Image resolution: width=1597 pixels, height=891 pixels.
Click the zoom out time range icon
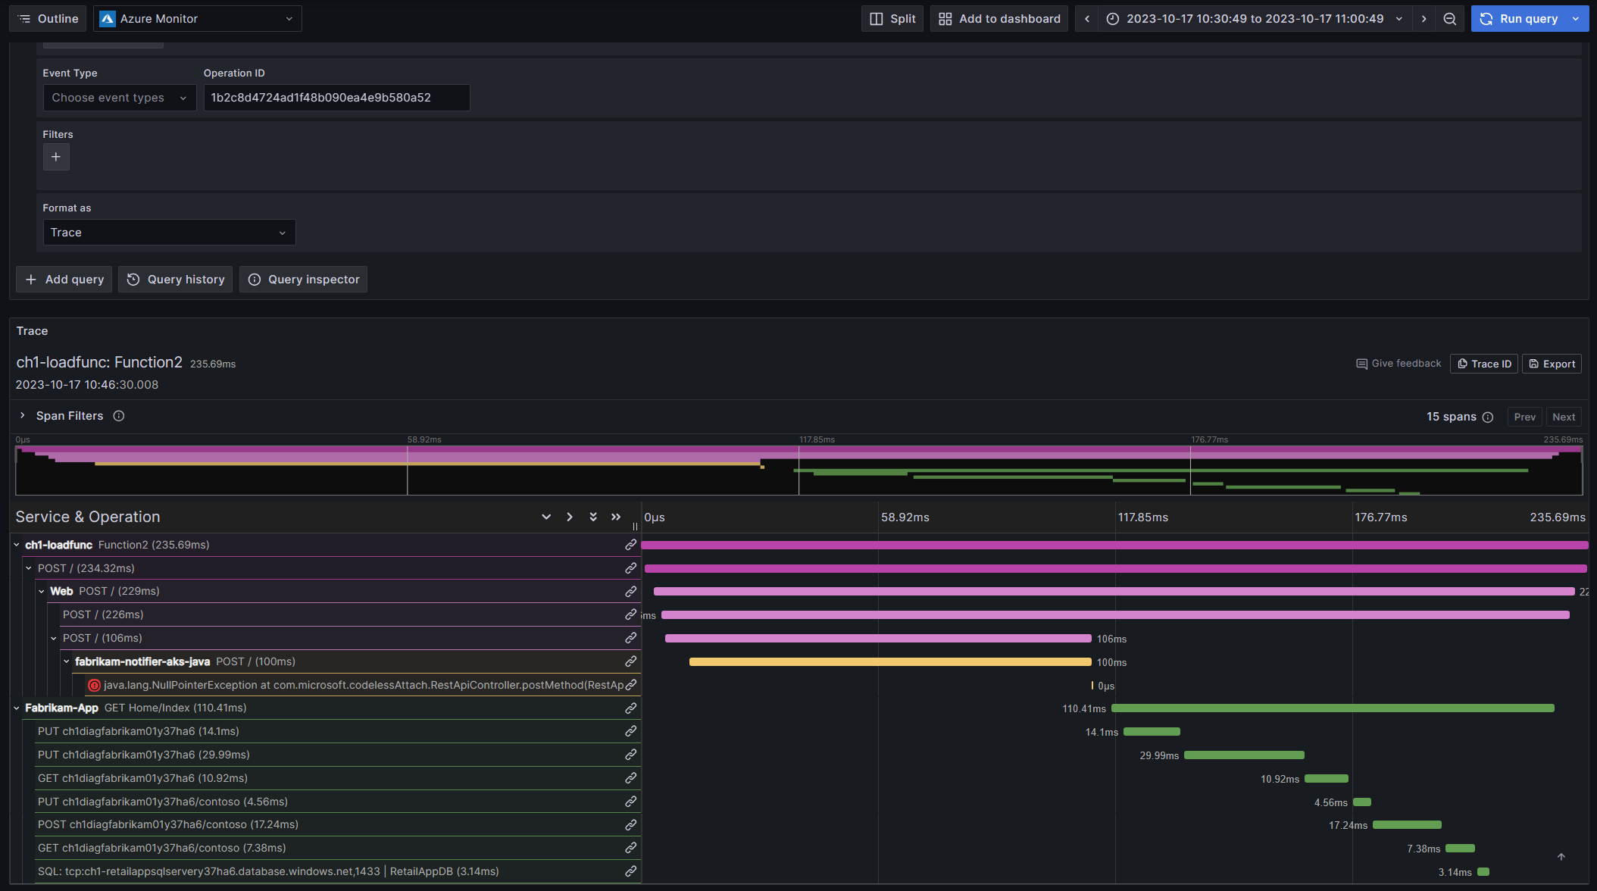(1449, 19)
